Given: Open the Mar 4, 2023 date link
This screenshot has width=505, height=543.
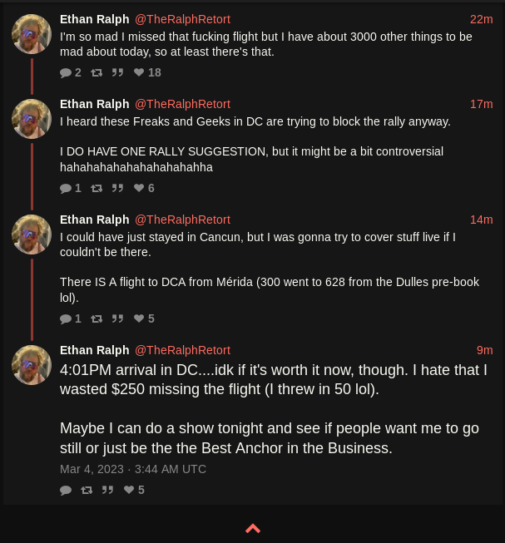Looking at the screenshot, I should pos(133,470).
